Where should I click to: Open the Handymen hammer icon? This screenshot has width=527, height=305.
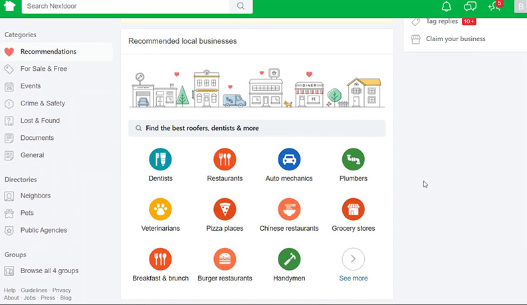289,259
